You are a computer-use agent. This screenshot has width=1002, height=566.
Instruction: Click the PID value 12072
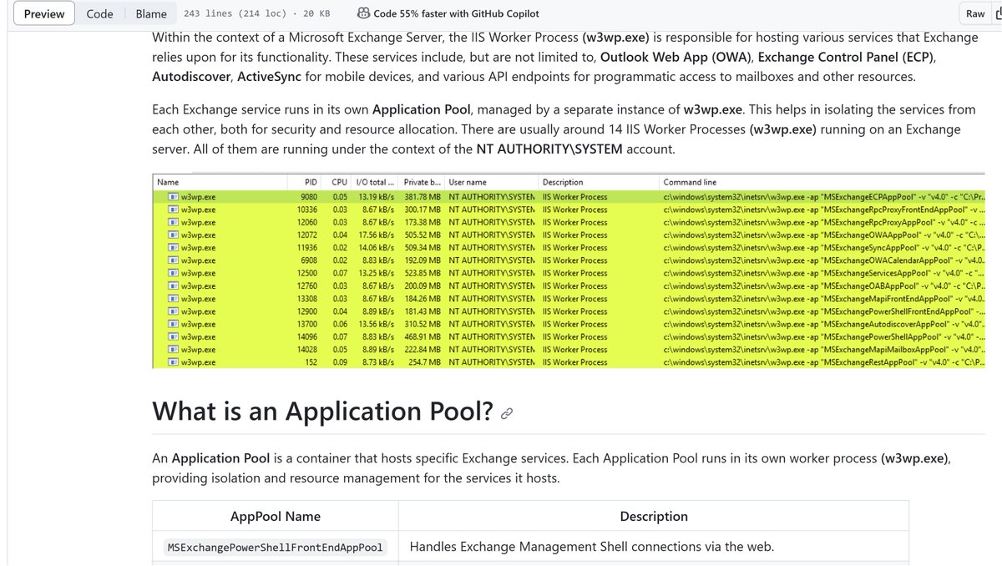(x=307, y=235)
